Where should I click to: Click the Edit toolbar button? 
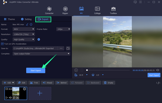coord(22,83)
